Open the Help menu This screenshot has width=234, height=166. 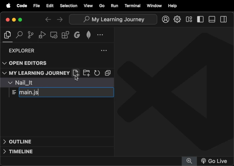172,6
